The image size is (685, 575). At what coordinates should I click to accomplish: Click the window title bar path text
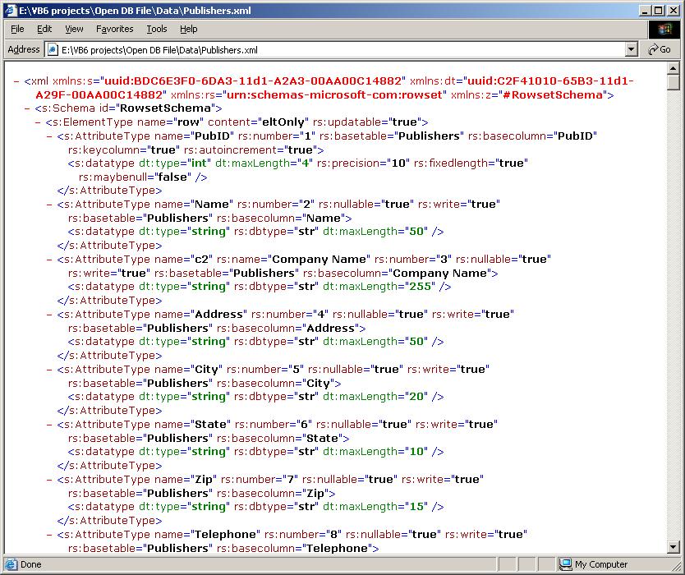pyautogui.click(x=135, y=11)
